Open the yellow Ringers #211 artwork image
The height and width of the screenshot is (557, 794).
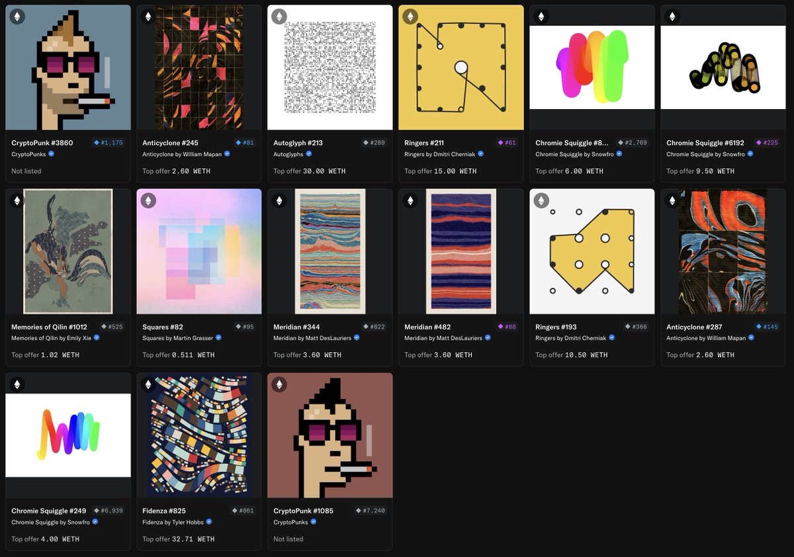point(461,67)
